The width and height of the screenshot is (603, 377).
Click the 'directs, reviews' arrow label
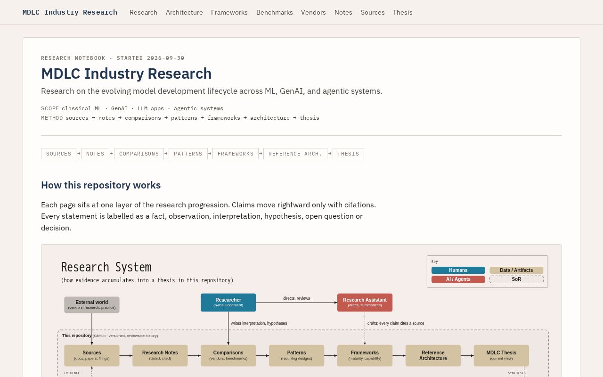[x=297, y=298]
